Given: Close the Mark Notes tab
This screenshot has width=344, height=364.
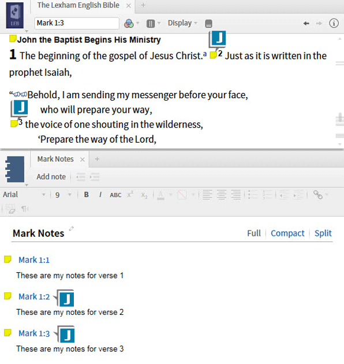Looking at the screenshot, I should pyautogui.click(x=83, y=159).
